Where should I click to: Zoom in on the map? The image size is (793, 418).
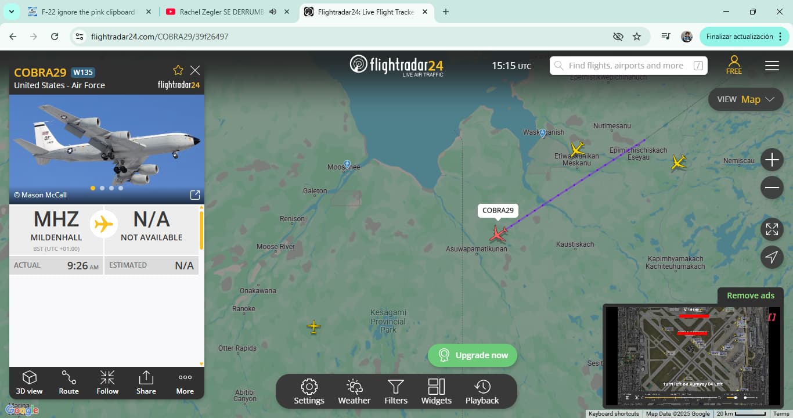point(772,160)
